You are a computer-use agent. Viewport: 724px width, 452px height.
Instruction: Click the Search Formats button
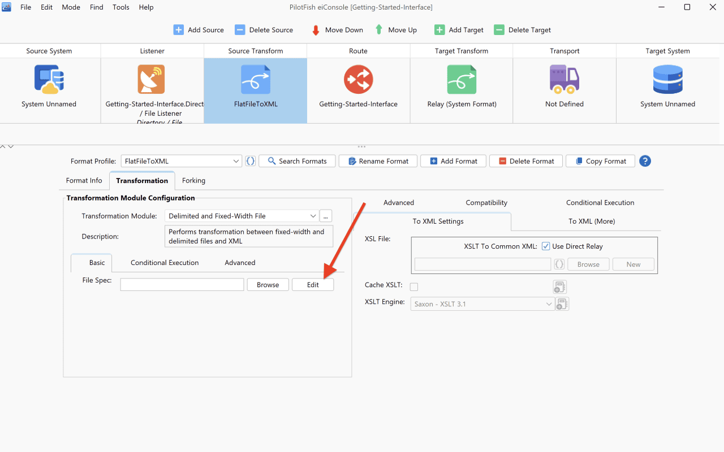pyautogui.click(x=297, y=161)
